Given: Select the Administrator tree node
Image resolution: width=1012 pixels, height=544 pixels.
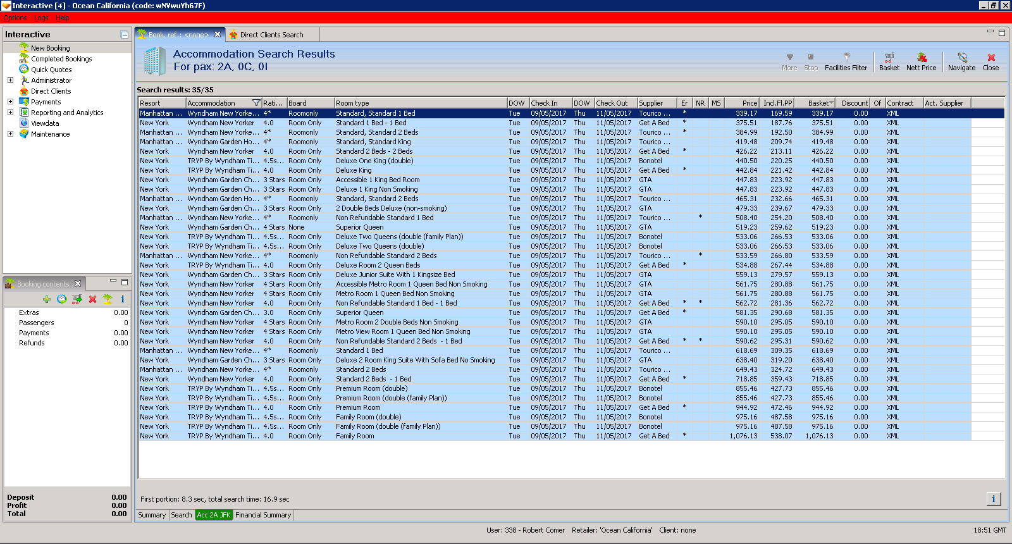Looking at the screenshot, I should [51, 80].
